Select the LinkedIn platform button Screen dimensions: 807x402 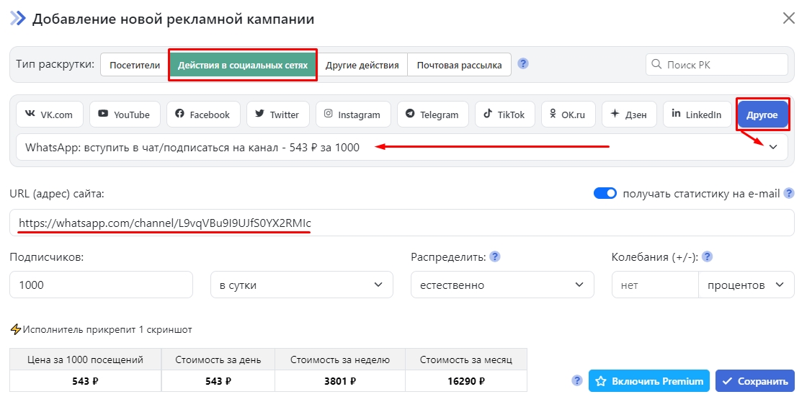(x=696, y=115)
